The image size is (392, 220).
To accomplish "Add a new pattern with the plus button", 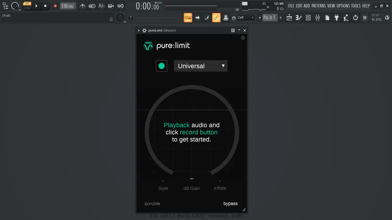I will click(x=280, y=17).
